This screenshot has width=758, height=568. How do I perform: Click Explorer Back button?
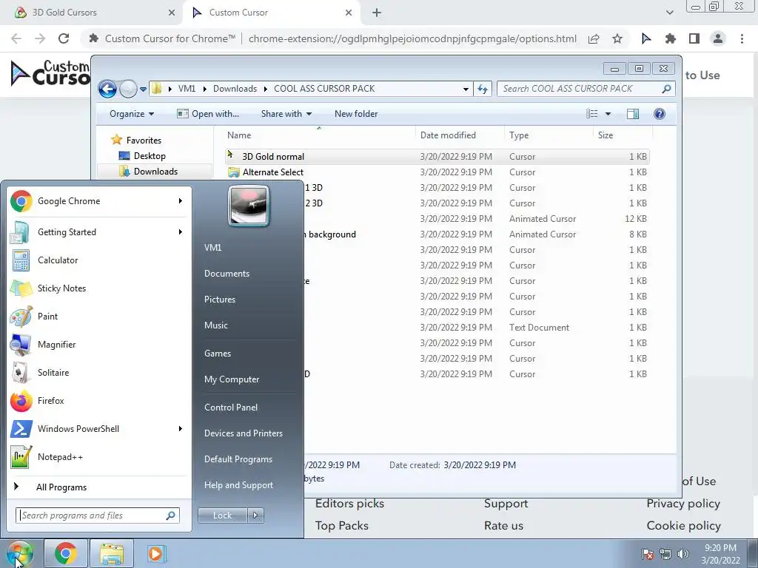tap(107, 89)
